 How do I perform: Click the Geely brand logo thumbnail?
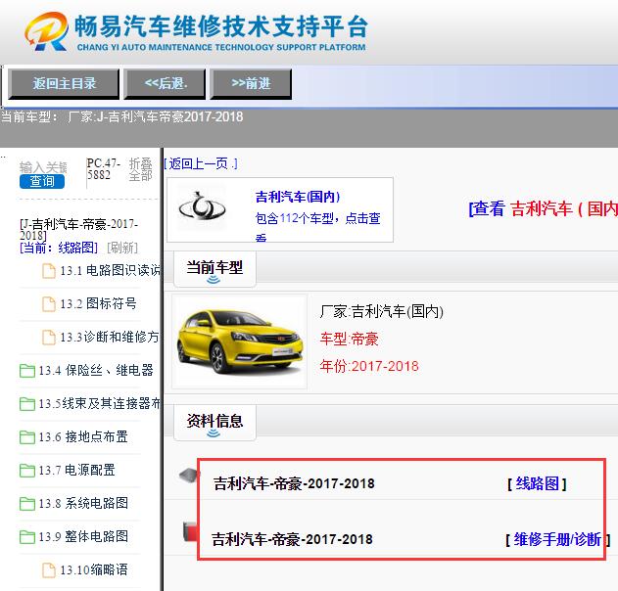pyautogui.click(x=202, y=207)
